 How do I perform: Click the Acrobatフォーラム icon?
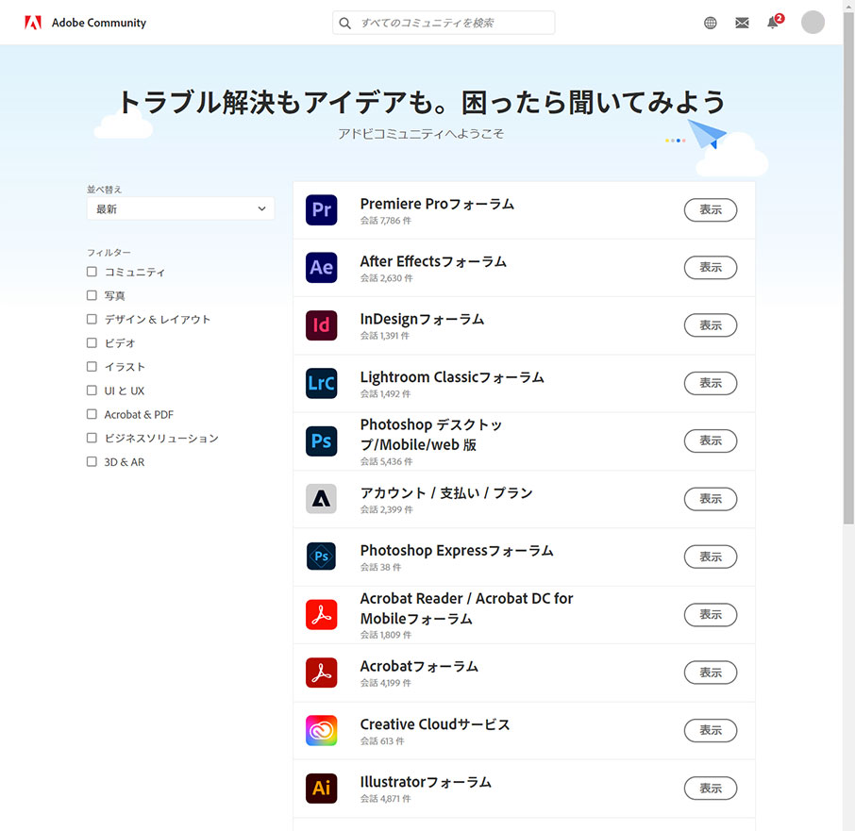tap(321, 673)
